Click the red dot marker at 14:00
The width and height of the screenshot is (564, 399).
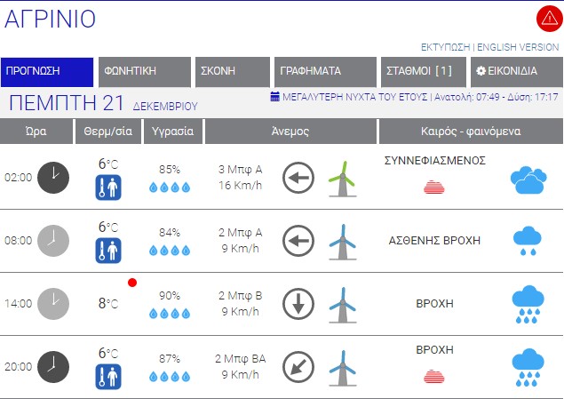(132, 283)
